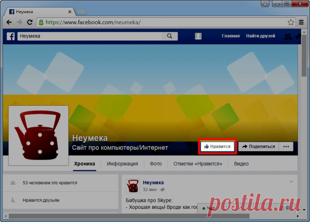Image resolution: width=310 pixels, height=222 pixels.
Task: Click the secure padlock icon
Action: (41, 22)
